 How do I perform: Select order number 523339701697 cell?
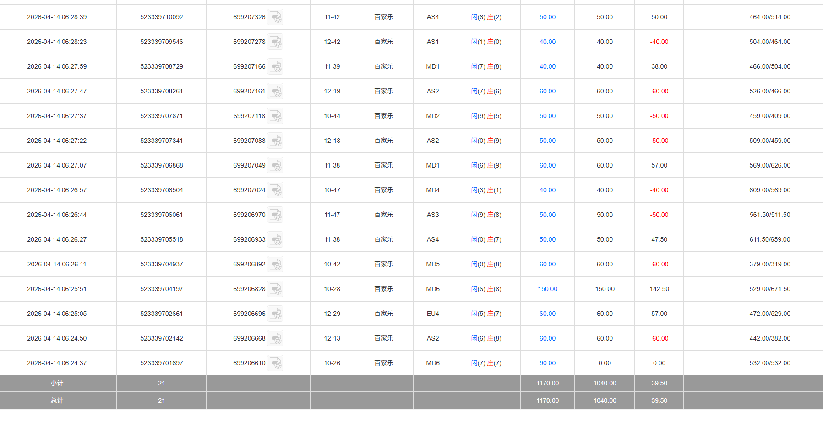pyautogui.click(x=162, y=363)
